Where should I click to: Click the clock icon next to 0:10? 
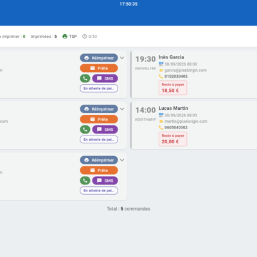(x=85, y=37)
